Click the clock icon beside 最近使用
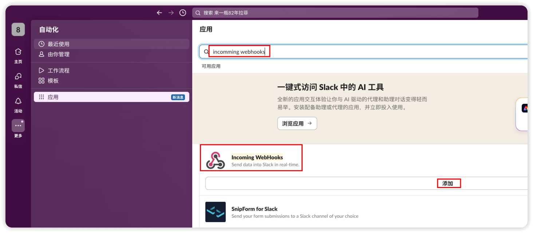 42,44
